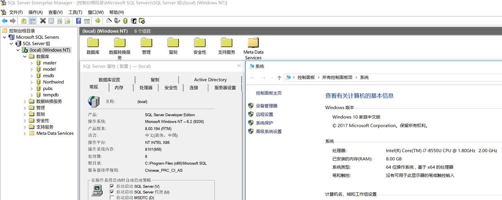The image size is (502, 200).
Task: Open the 复制 folder icon in right pane
Action: tap(173, 42)
